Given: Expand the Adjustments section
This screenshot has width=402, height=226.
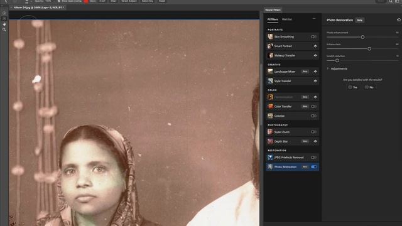Looking at the screenshot, I should pos(328,68).
